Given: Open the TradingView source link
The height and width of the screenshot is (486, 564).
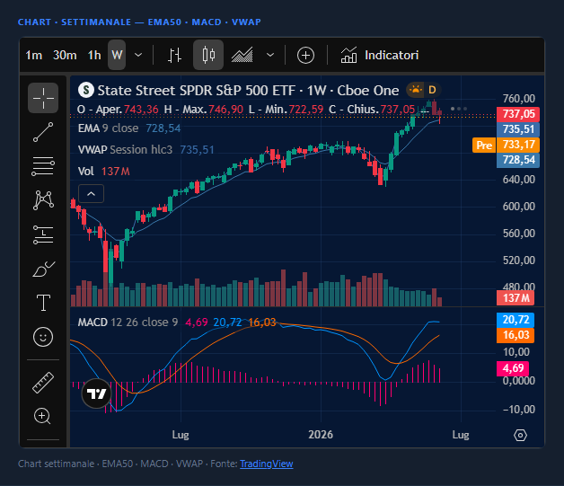Looking at the screenshot, I should pos(267,464).
